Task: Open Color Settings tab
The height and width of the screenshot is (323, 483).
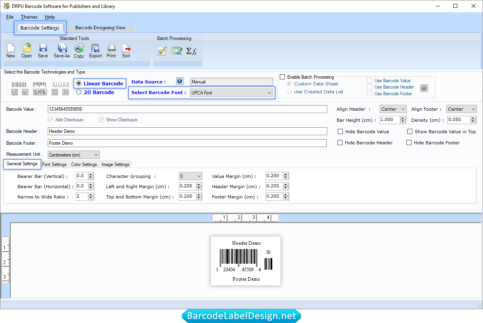Action: click(84, 164)
